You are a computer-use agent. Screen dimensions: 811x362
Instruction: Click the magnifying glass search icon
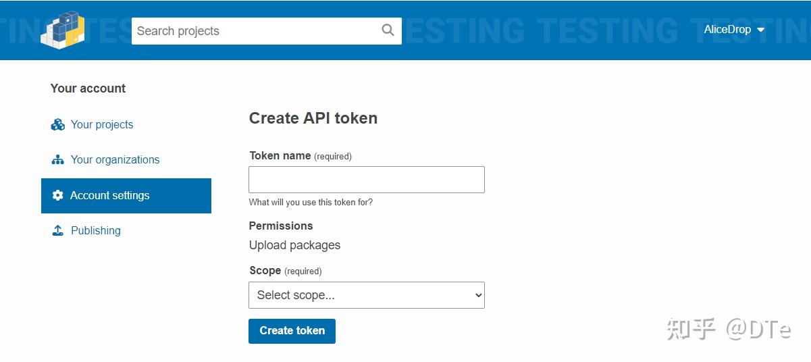click(x=388, y=30)
